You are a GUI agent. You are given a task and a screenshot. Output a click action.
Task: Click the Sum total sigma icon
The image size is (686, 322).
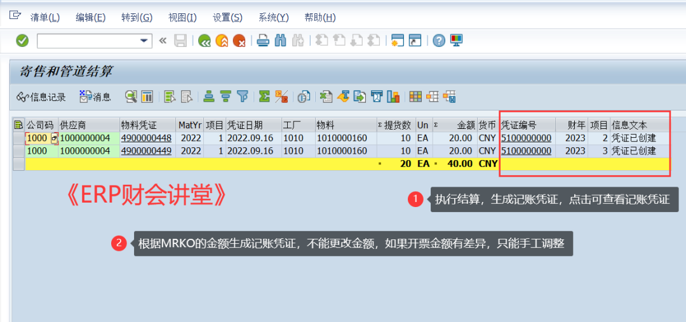pyautogui.click(x=264, y=97)
